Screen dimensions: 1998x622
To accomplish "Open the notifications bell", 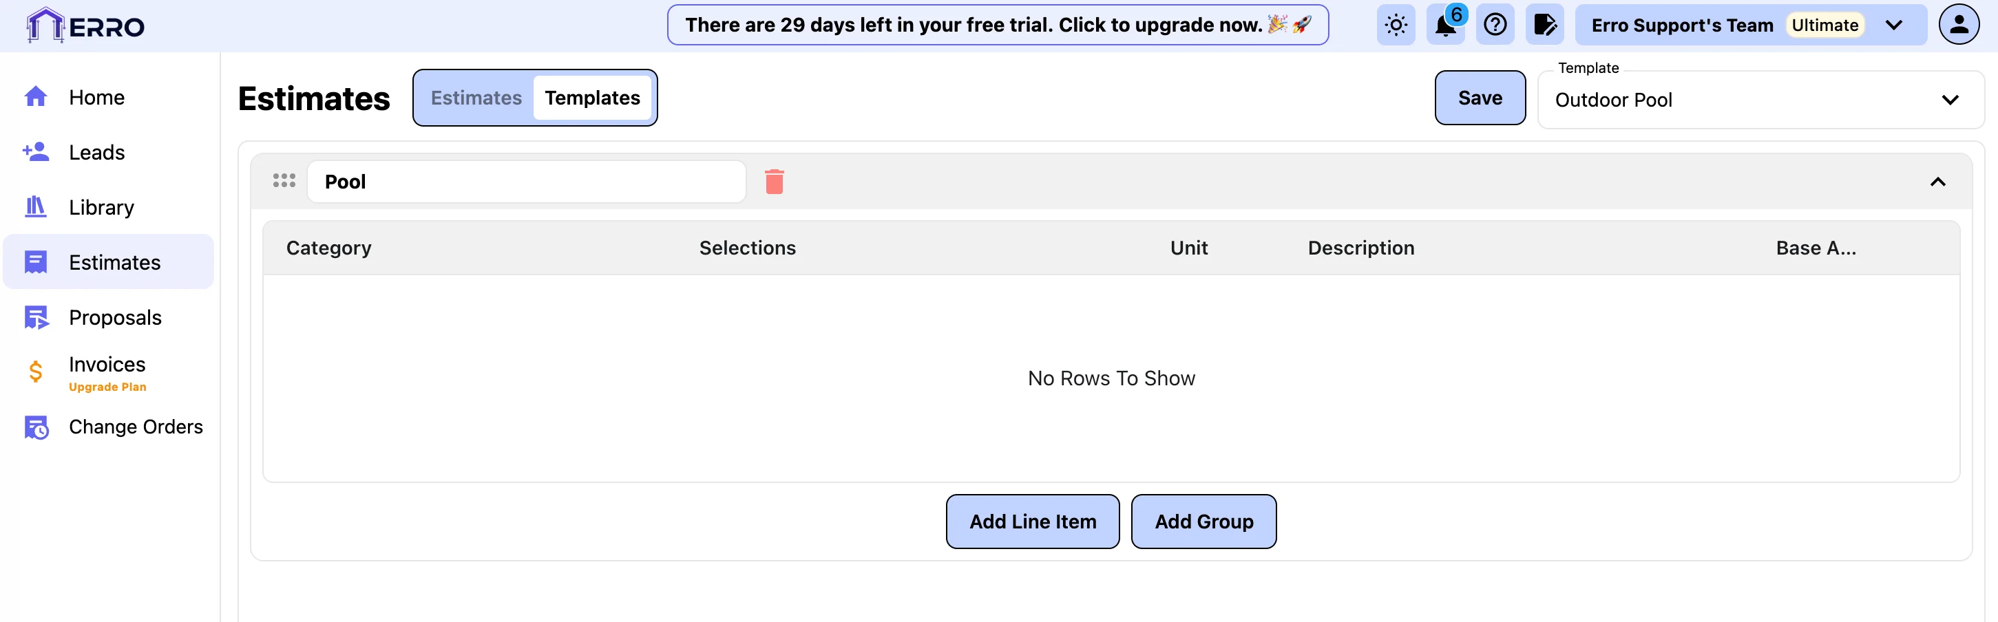I will coord(1445,25).
